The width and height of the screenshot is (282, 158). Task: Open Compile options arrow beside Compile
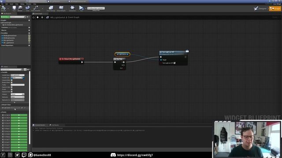click(x=8, y=8)
